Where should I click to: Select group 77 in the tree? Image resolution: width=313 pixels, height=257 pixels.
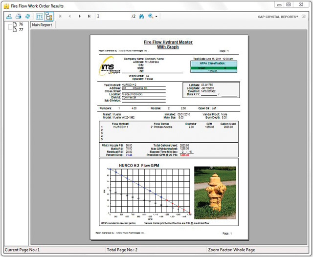pos(21,30)
